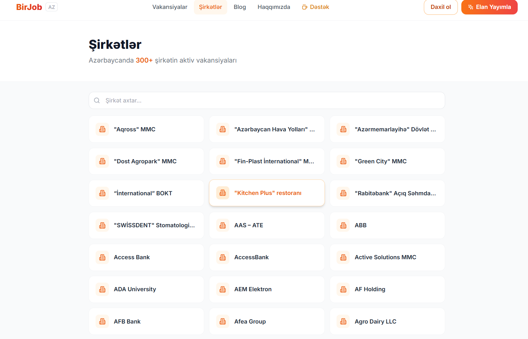This screenshot has height=339, width=528.
Task: Click the building icon next to "Azərmemarlayihə" Dövlət
Action: pos(343,129)
